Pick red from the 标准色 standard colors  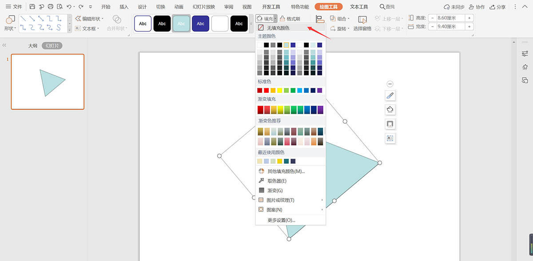tap(266, 90)
